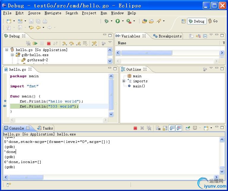228x191 pixels.
Task: Open the Run launch dropdown arrow
Action: [123, 21]
